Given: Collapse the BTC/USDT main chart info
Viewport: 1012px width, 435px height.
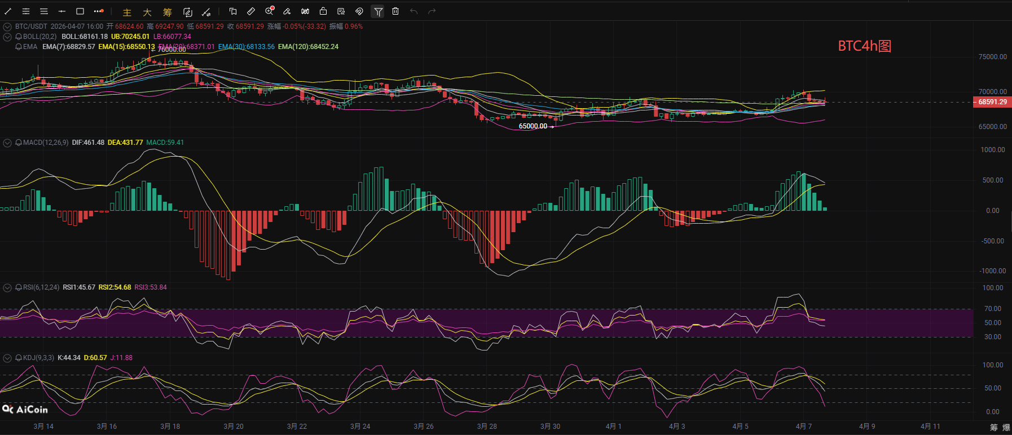Looking at the screenshot, I should 7,26.
